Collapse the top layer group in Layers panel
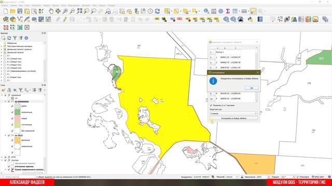332x186 pixels. tap(2, 95)
